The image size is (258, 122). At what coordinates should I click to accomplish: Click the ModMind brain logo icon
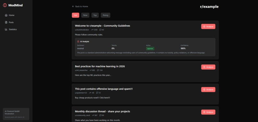pyautogui.click(x=5, y=5)
